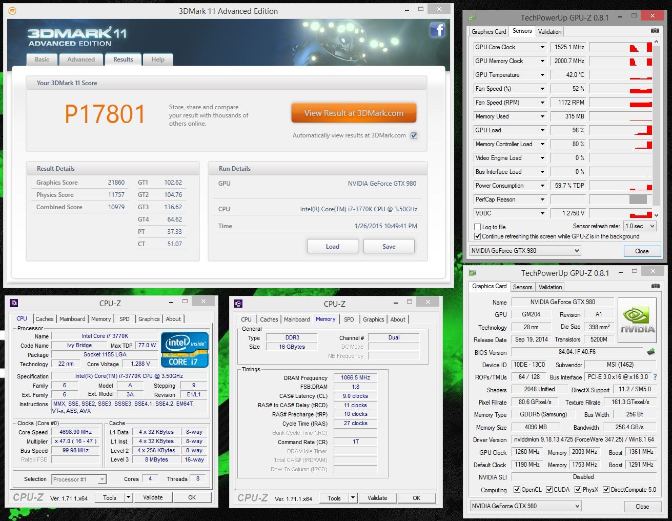Toggle the PhysX checkbox in GPU-Z

pyautogui.click(x=578, y=490)
